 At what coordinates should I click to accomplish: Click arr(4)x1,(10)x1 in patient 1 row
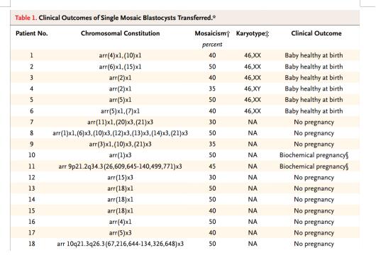pos(120,55)
